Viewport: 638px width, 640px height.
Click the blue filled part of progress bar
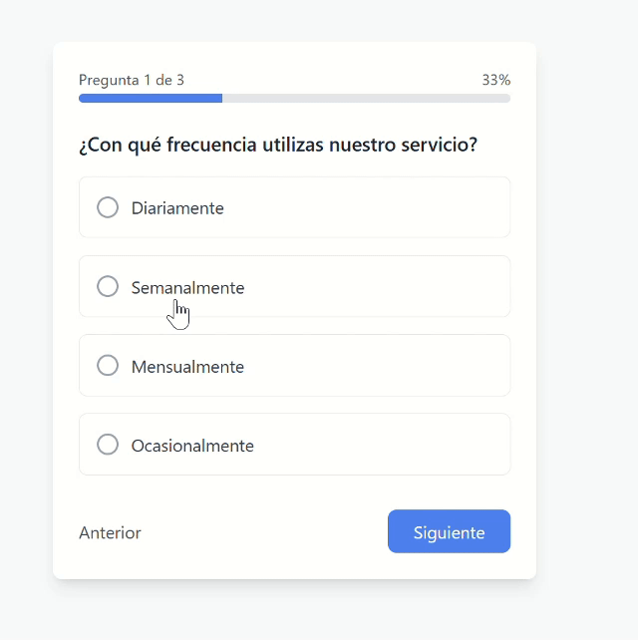[x=150, y=99]
